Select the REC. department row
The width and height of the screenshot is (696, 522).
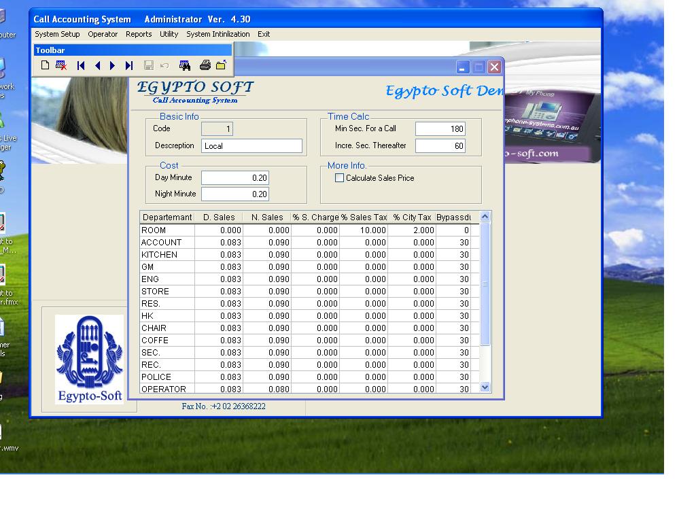pos(309,365)
